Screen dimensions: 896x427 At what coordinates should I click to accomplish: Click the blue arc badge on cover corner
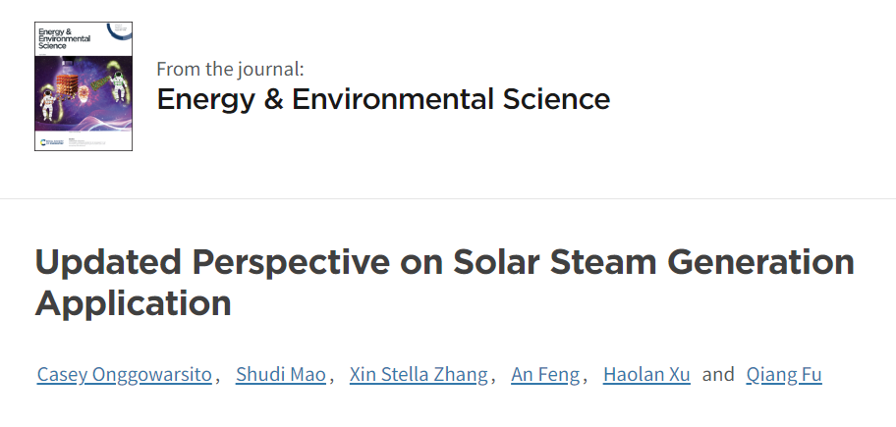click(x=120, y=31)
